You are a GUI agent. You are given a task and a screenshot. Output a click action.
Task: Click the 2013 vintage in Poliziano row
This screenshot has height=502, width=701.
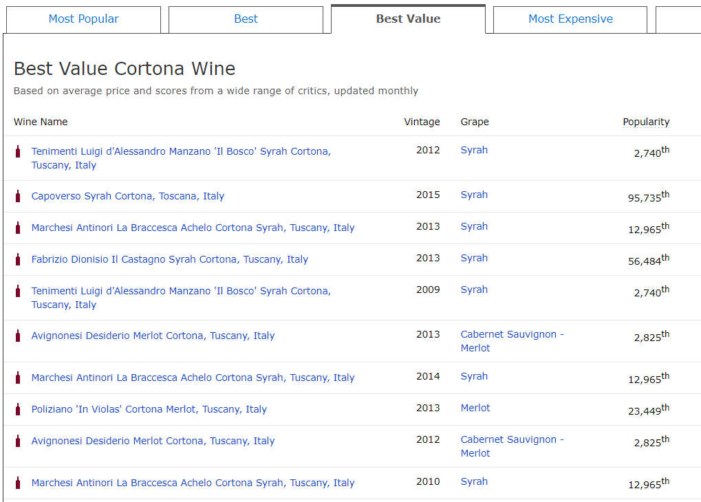[428, 408]
